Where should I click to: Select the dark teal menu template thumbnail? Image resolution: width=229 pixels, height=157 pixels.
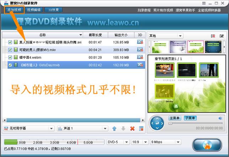coord(213,47)
